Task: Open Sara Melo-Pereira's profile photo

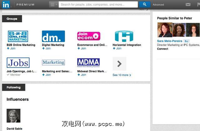Action: 165,30
